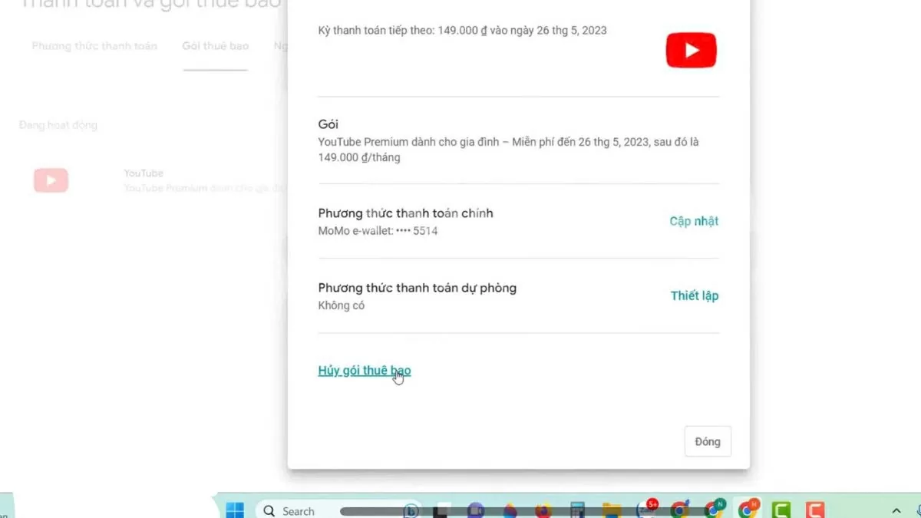Click Cập nhật for the primary payment method

coord(694,221)
